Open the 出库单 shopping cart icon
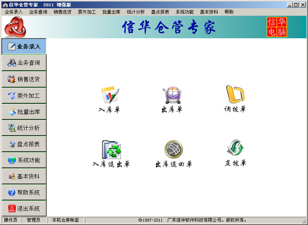Viewport: 308px width, 225px height. 172,95
